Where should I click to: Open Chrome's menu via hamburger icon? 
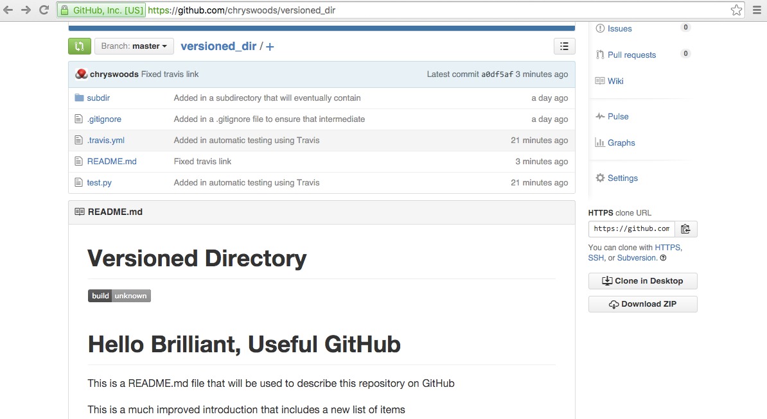pos(756,10)
